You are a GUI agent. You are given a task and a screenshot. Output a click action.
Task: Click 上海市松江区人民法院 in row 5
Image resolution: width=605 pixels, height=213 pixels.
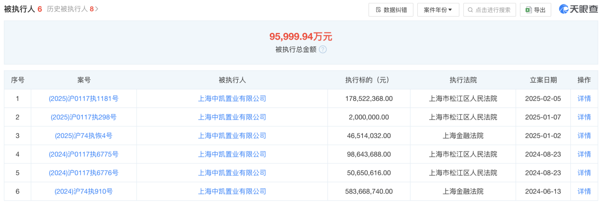point(463,173)
